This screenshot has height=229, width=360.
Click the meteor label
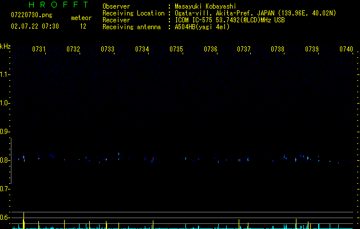(81, 18)
